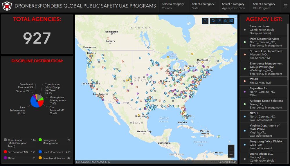Image resolution: width=290 pixels, height=166 pixels.
Task: Select Virginia Department of State Police entry
Action: tap(263, 131)
